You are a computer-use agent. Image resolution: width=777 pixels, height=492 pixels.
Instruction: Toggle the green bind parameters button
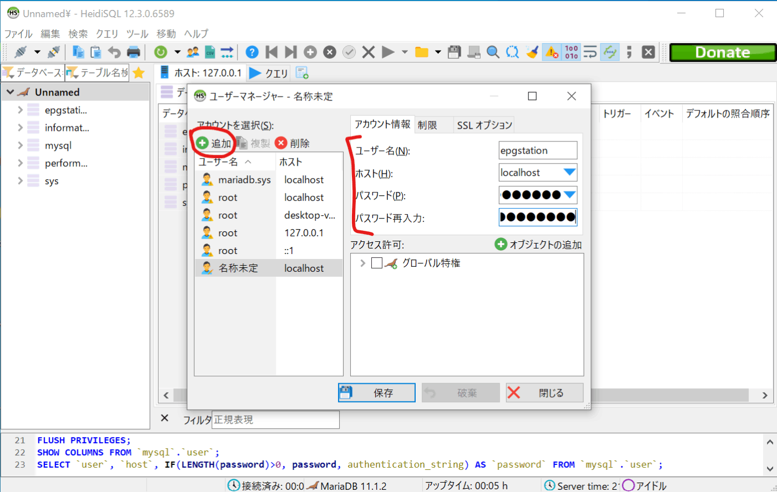point(610,52)
